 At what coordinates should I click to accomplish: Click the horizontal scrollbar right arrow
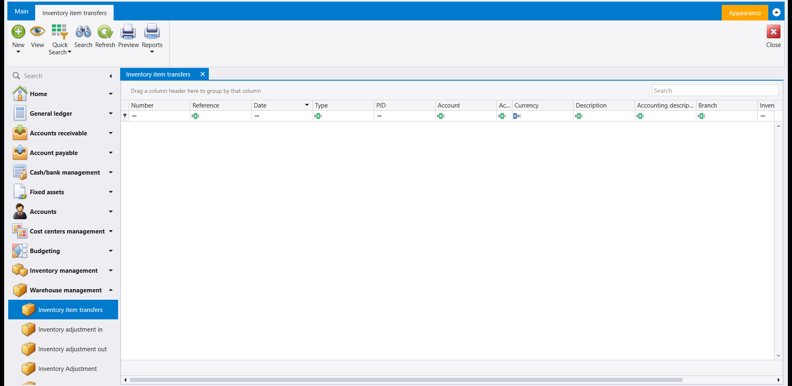tap(778, 380)
